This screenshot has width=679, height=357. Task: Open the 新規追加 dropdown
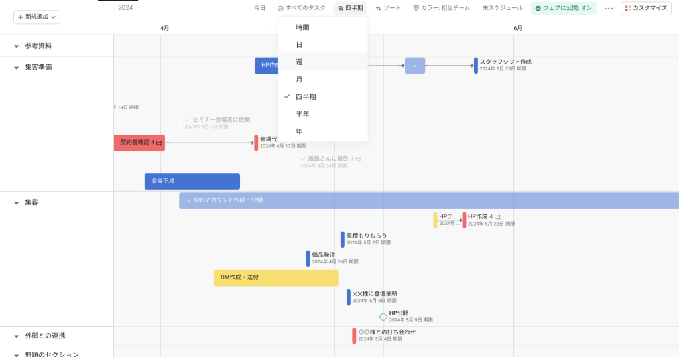(x=37, y=17)
